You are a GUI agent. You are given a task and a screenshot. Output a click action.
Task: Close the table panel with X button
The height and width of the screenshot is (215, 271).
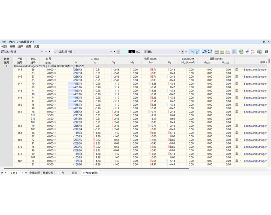click(269, 42)
